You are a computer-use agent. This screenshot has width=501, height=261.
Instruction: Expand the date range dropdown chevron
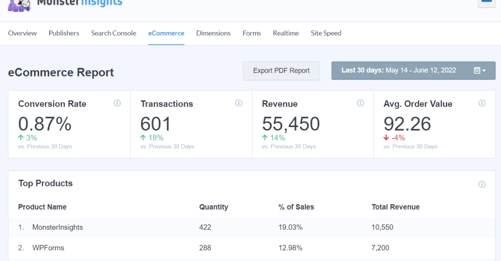(x=485, y=71)
